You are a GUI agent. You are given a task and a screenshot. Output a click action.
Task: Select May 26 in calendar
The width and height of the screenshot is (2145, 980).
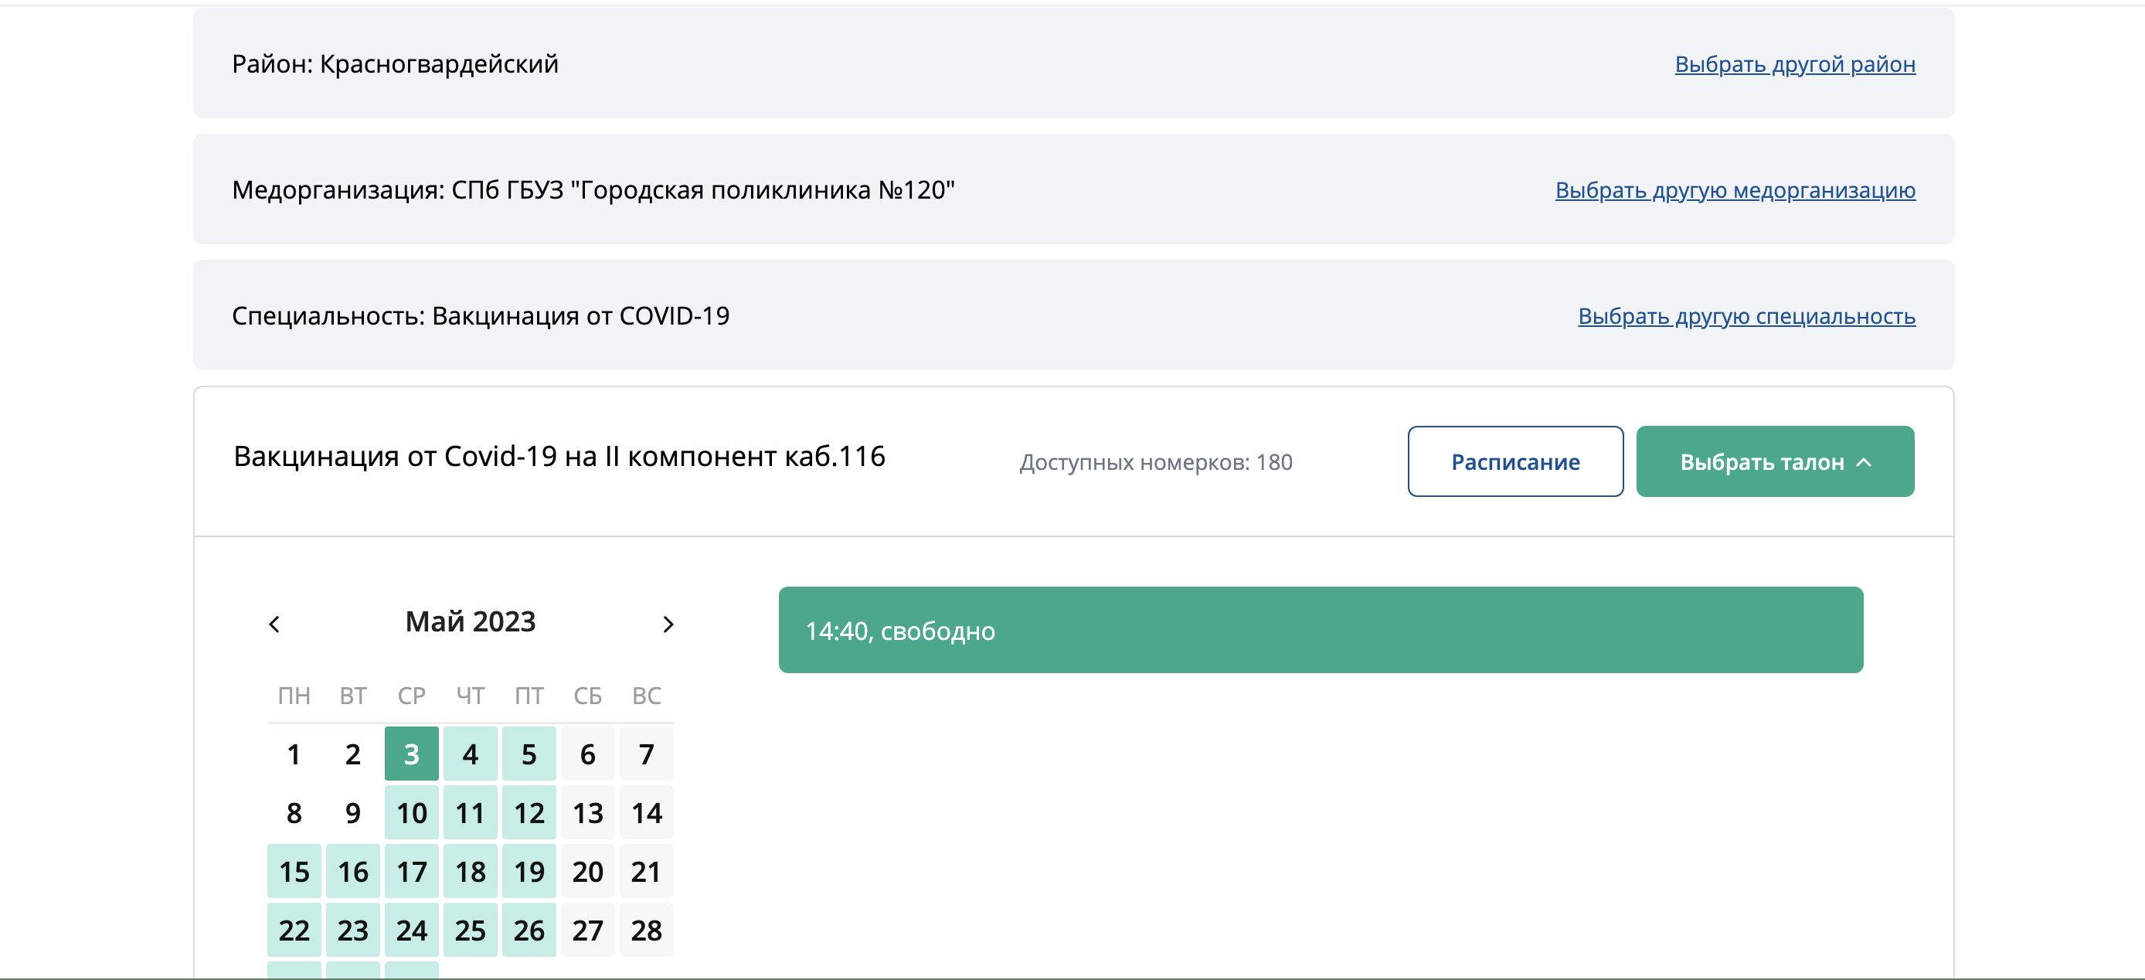coord(529,930)
